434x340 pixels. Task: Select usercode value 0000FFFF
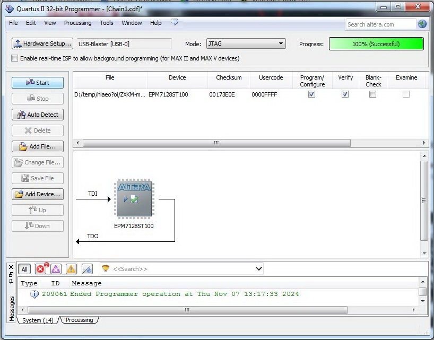(264, 94)
